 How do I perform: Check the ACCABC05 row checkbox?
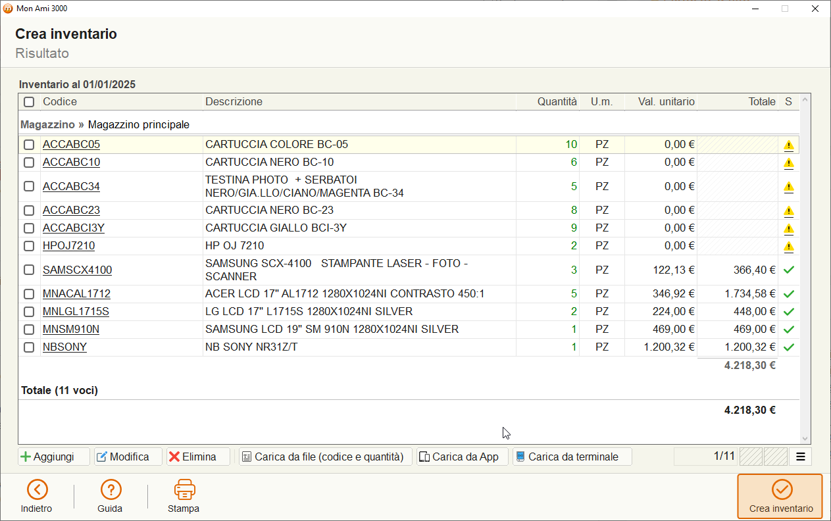tap(29, 145)
